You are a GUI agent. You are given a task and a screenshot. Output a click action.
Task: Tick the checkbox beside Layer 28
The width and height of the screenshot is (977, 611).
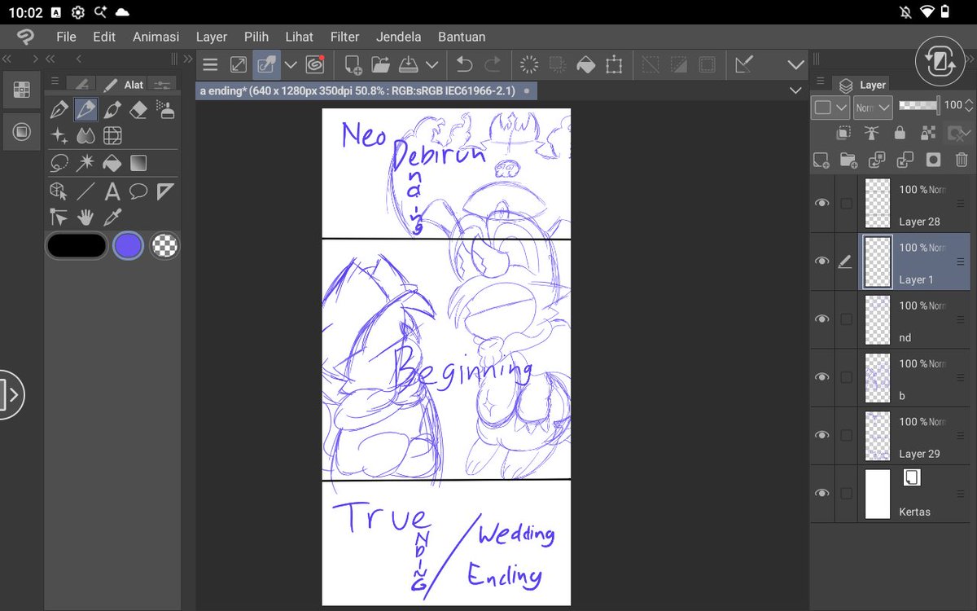847,203
